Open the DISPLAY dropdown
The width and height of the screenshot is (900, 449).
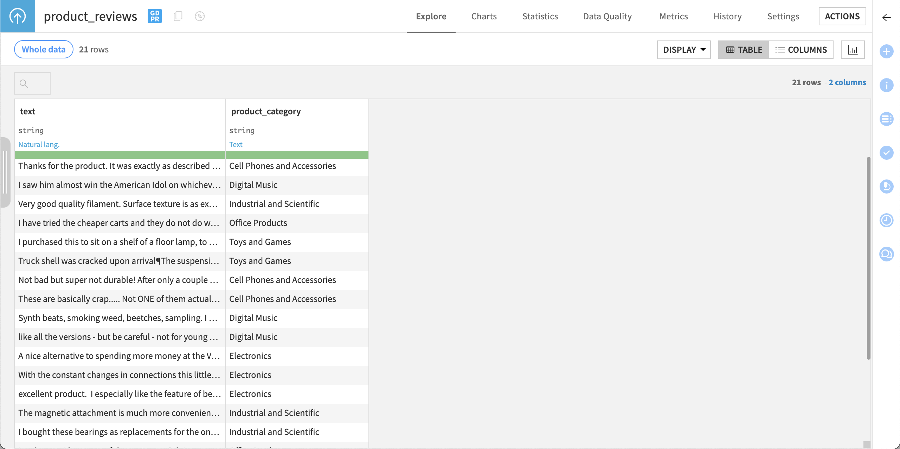[683, 50]
